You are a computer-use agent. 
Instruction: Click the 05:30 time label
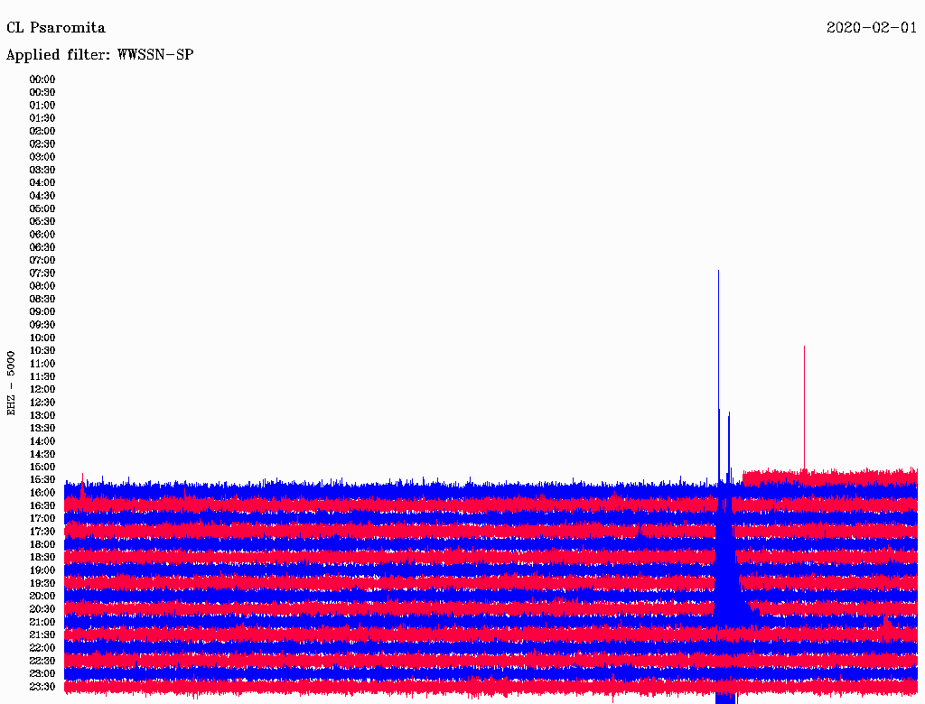click(42, 222)
